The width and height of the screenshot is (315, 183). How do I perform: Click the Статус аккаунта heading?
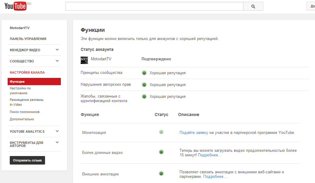point(97,49)
